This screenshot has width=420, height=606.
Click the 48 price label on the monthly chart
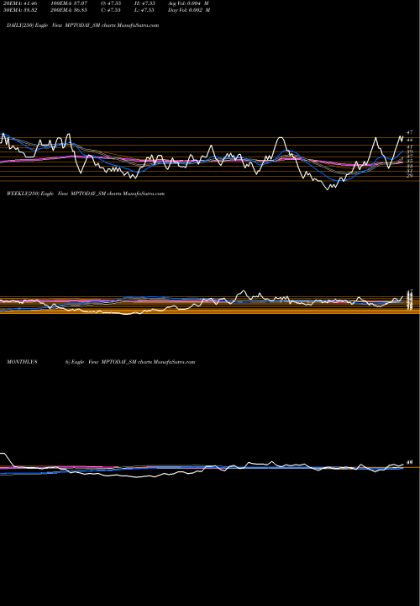pyautogui.click(x=410, y=462)
